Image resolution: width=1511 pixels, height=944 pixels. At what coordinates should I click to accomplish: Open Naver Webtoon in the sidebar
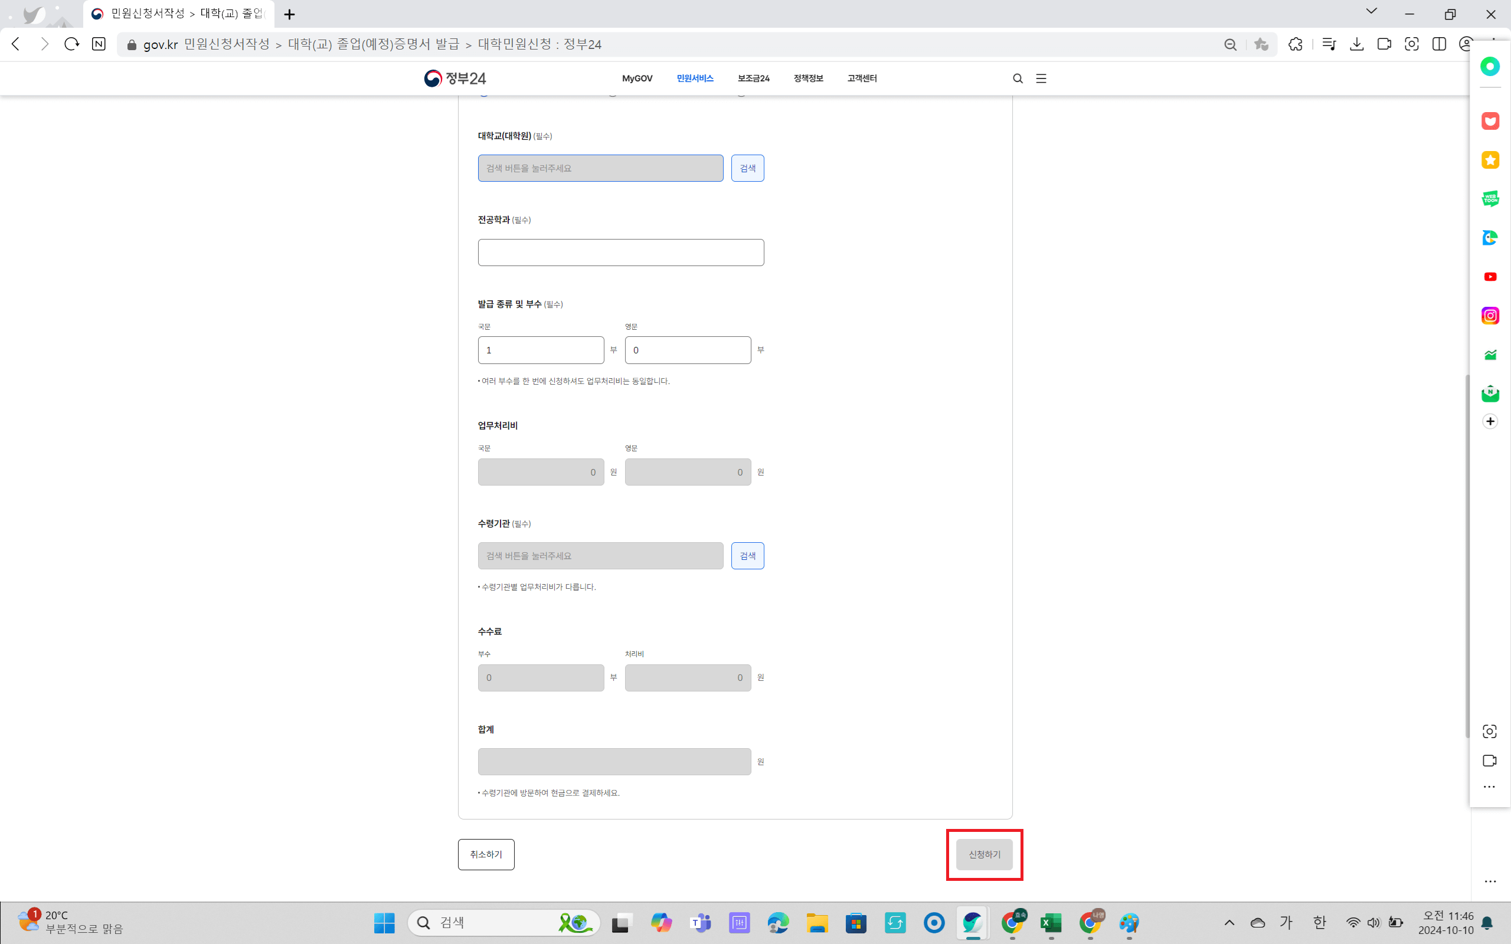pos(1490,199)
